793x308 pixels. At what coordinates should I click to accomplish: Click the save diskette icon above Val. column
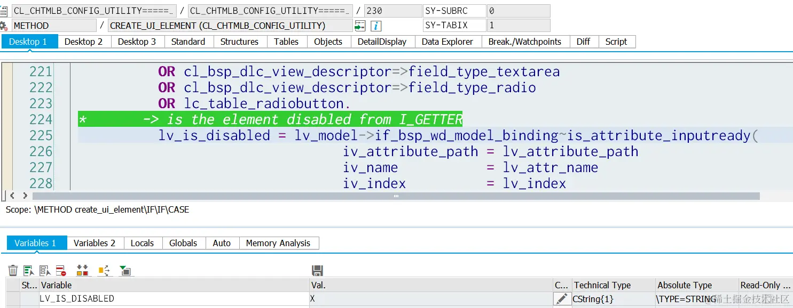[317, 271]
